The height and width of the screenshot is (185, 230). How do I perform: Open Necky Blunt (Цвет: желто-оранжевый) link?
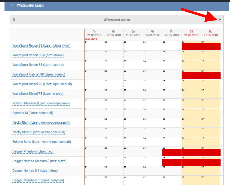click(x=41, y=122)
